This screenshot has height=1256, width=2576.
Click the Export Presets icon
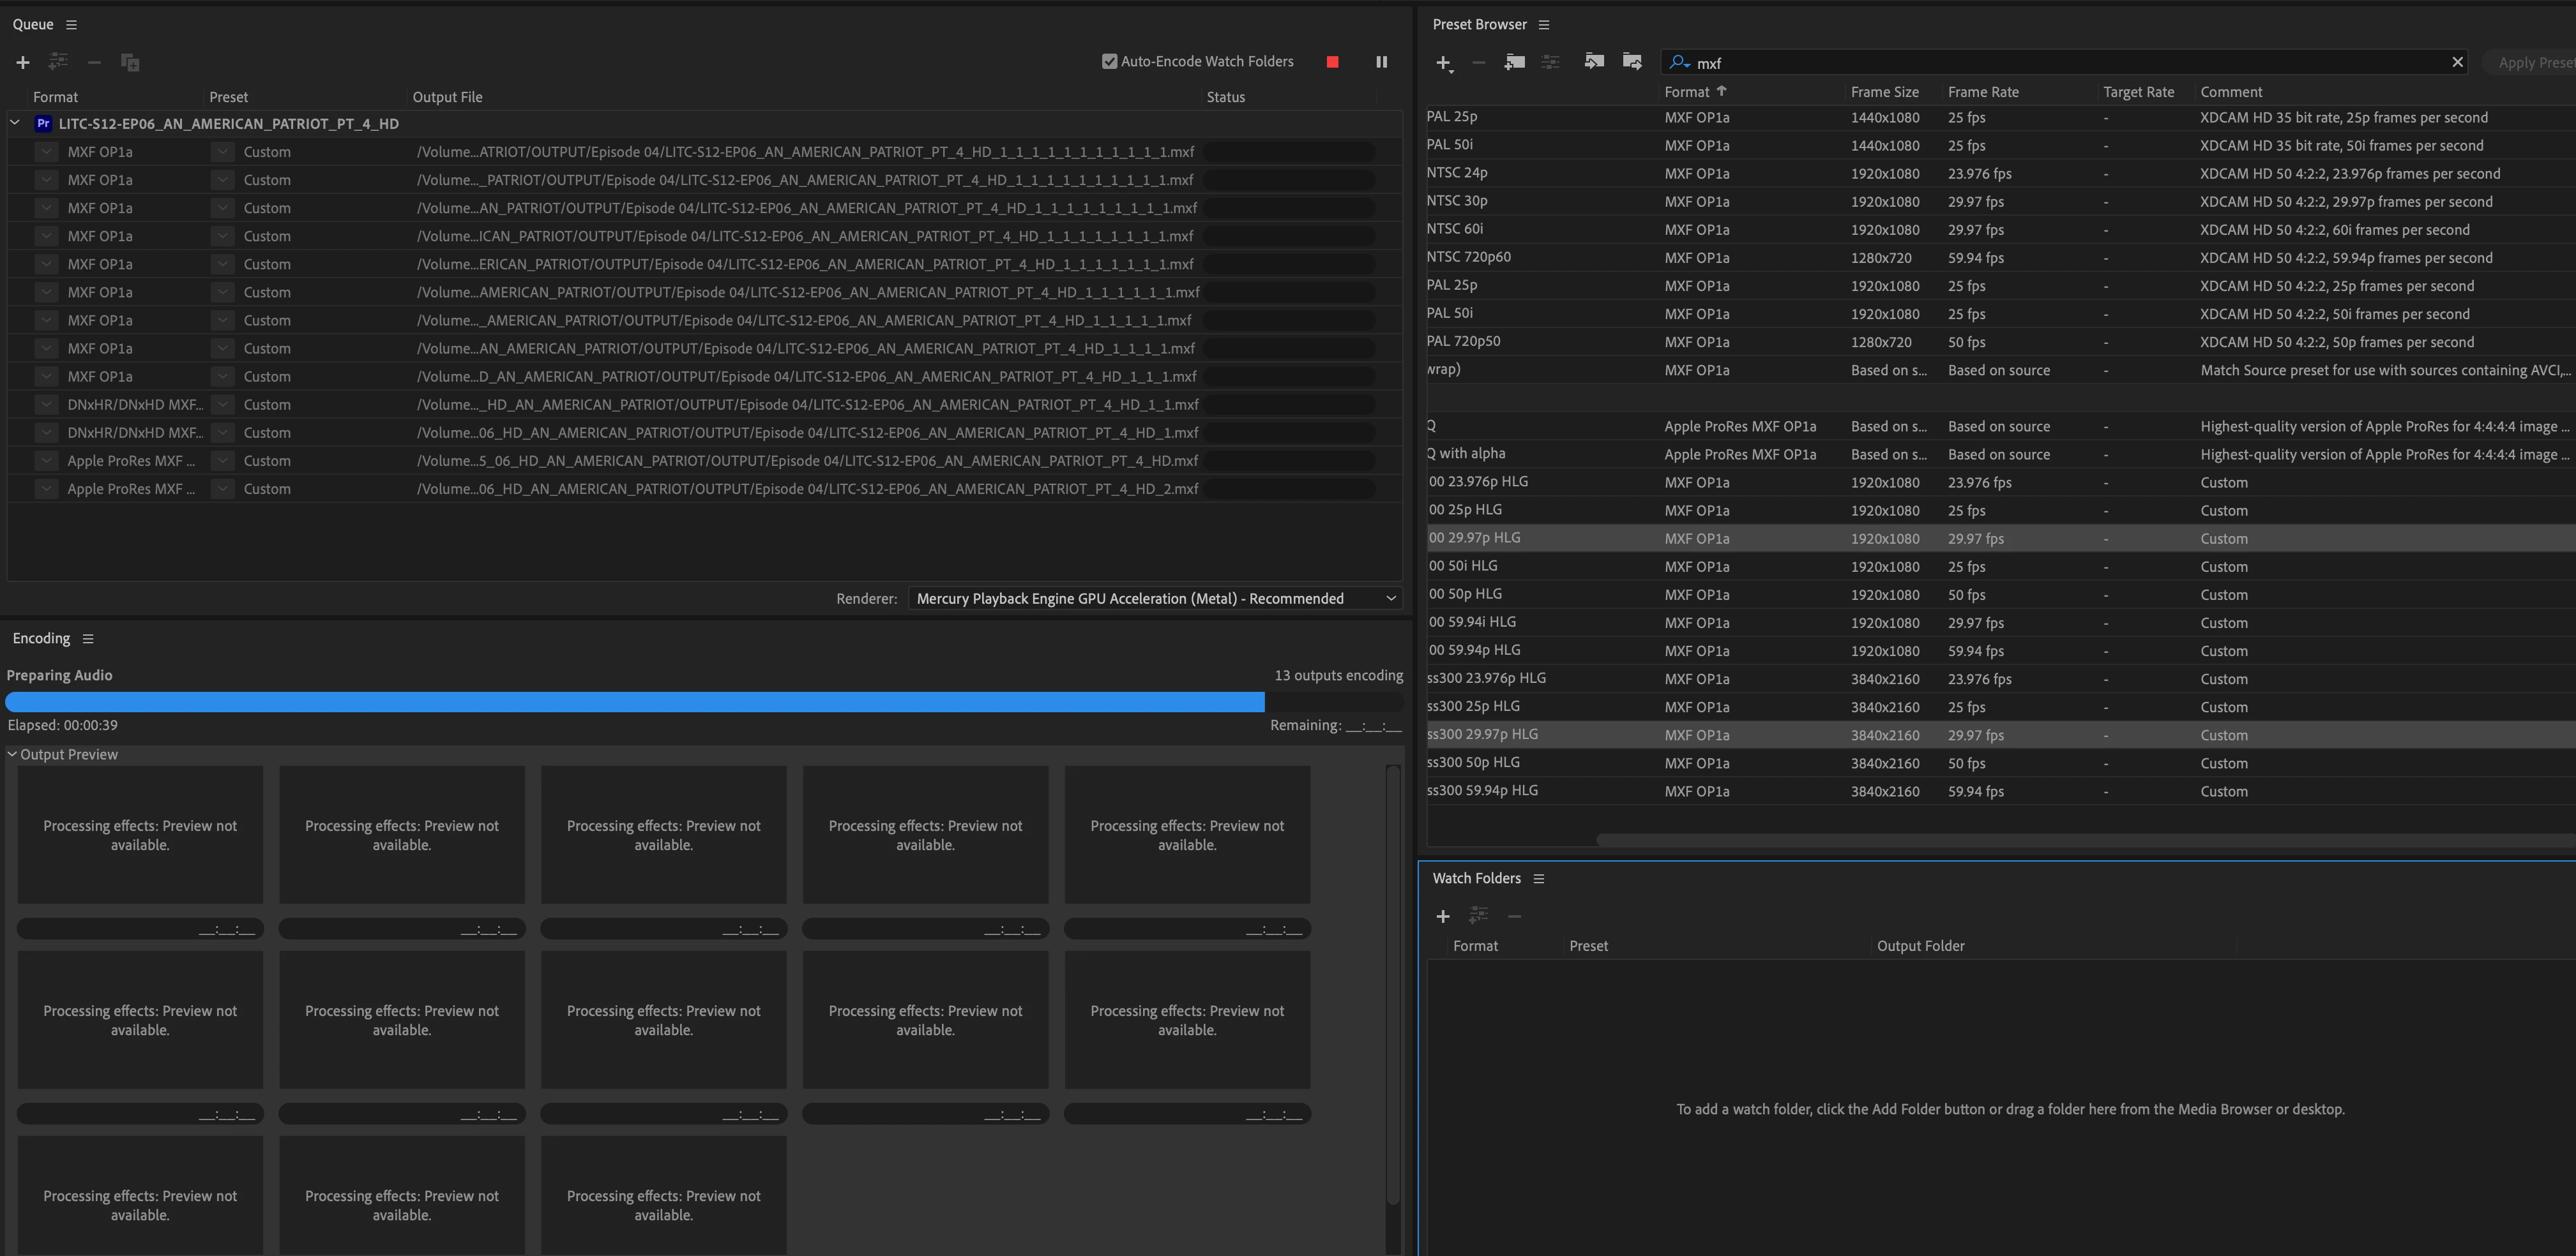[x=1632, y=62]
